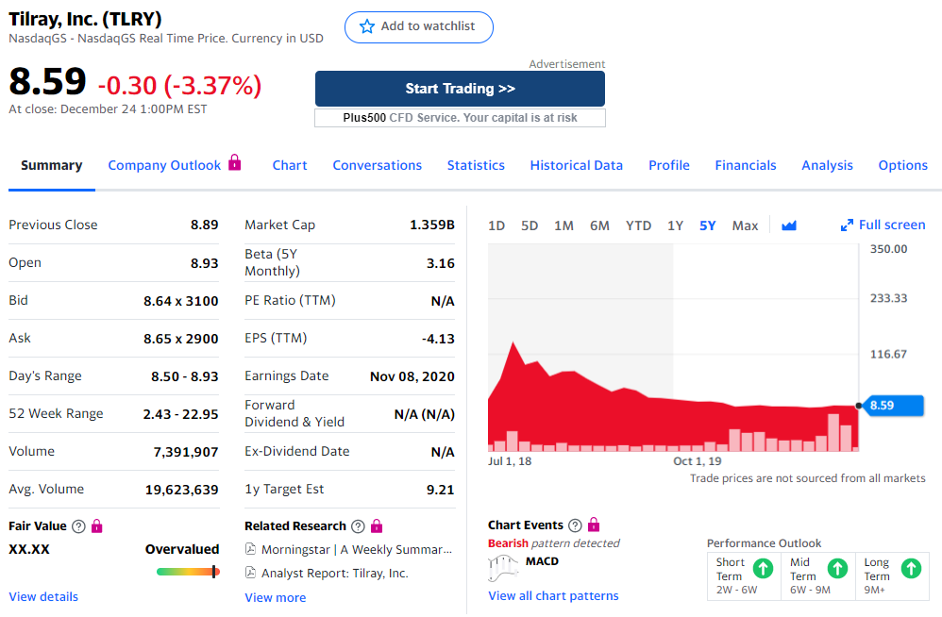
Task: Click the Ask value 8.65 x 2900
Action: point(181,339)
